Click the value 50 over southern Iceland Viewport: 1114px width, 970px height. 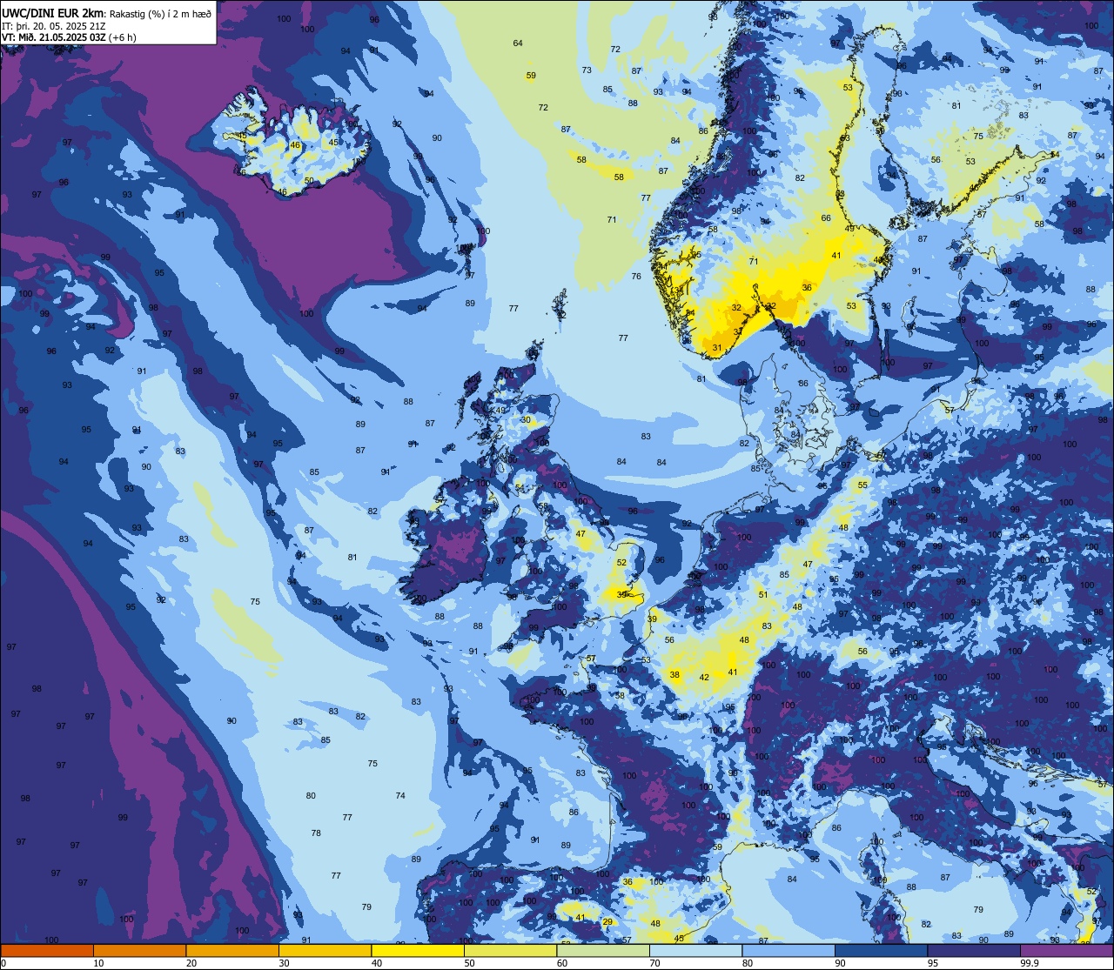click(x=309, y=180)
